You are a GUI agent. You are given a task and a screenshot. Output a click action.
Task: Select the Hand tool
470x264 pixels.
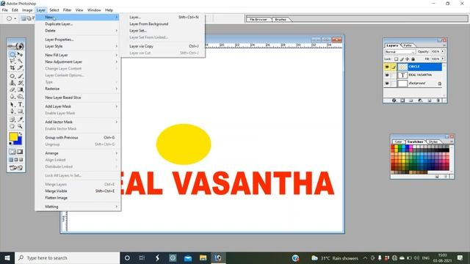[x=12, y=125]
